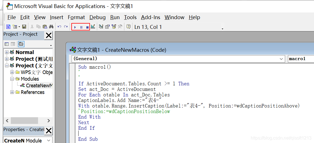Screen dimensions: 314x143
Task: Click Project tree scroll left arrow
Action: pyautogui.click(x=7, y=121)
